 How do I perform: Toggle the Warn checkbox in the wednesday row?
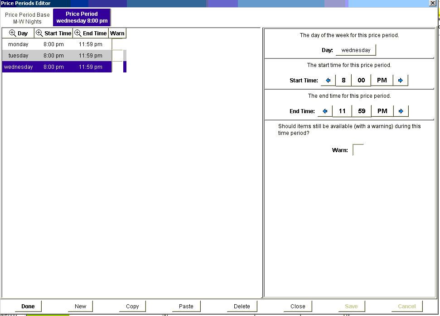(117, 67)
